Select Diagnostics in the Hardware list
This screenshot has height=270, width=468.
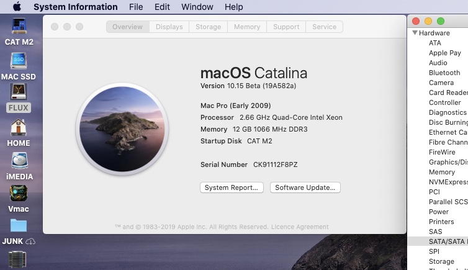click(x=448, y=112)
